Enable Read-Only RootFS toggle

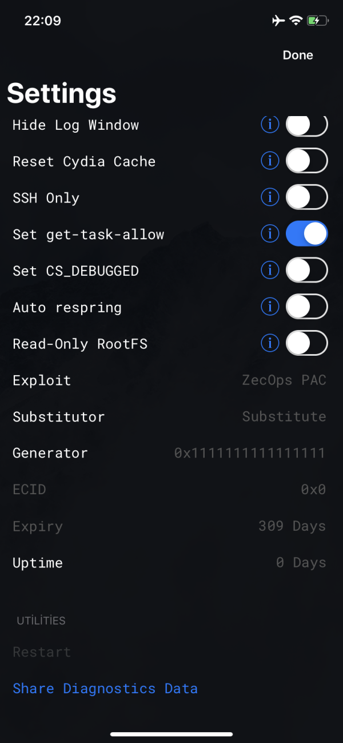click(x=306, y=343)
